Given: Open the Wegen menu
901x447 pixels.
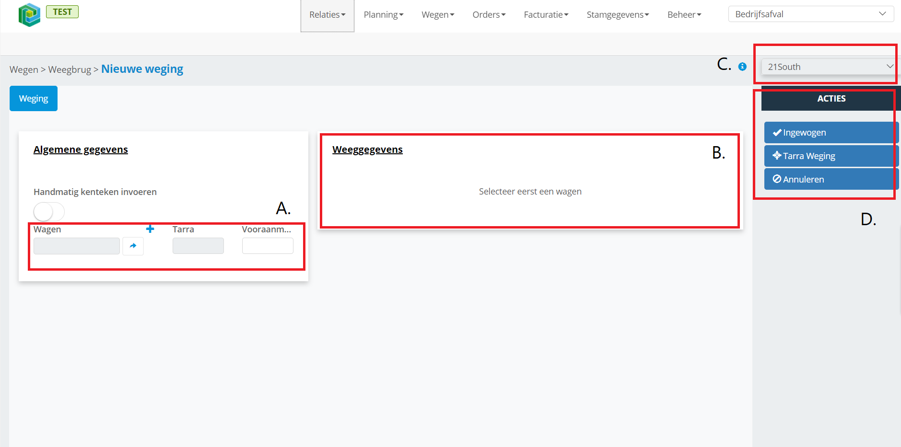Looking at the screenshot, I should [438, 15].
